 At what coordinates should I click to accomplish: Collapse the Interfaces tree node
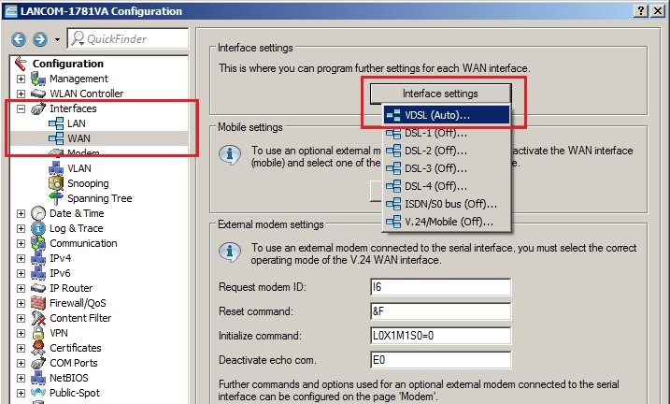tap(21, 108)
